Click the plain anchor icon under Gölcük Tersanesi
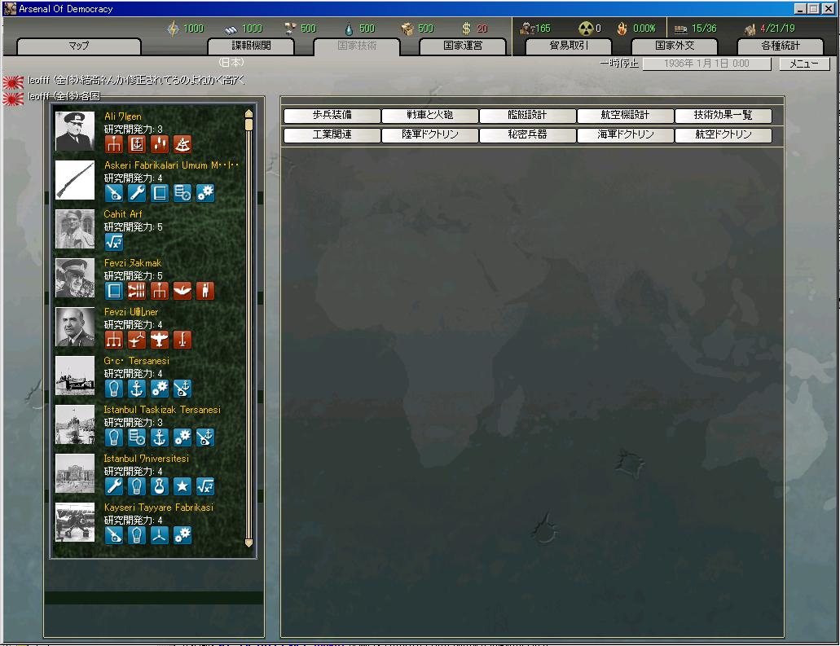The image size is (840, 646). pos(137,389)
